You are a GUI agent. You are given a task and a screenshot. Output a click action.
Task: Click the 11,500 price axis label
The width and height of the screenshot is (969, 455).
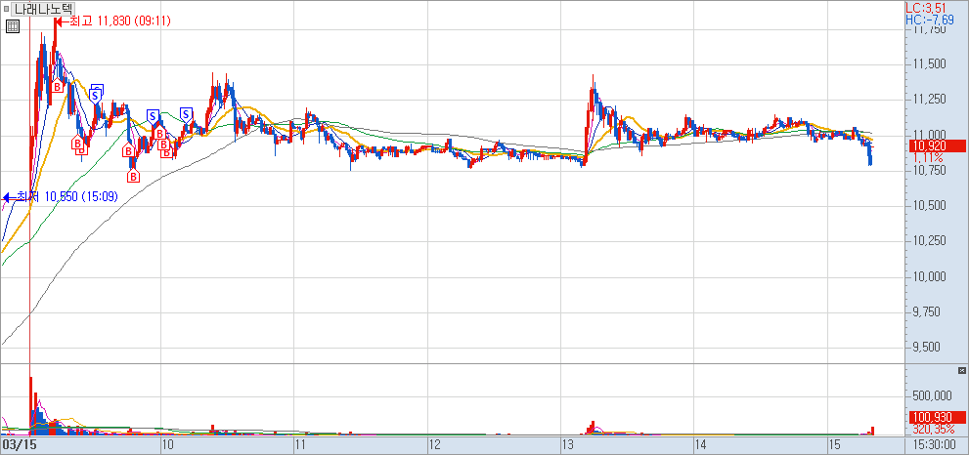pos(928,64)
